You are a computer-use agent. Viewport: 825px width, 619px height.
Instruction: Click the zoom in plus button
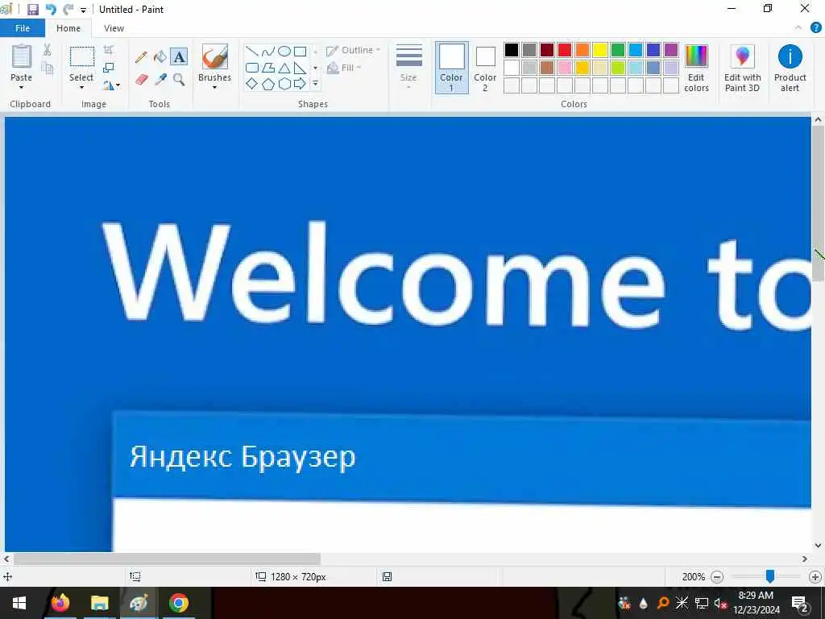[815, 577]
